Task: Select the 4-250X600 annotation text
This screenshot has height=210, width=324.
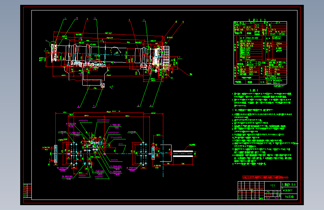Action: 116,172
